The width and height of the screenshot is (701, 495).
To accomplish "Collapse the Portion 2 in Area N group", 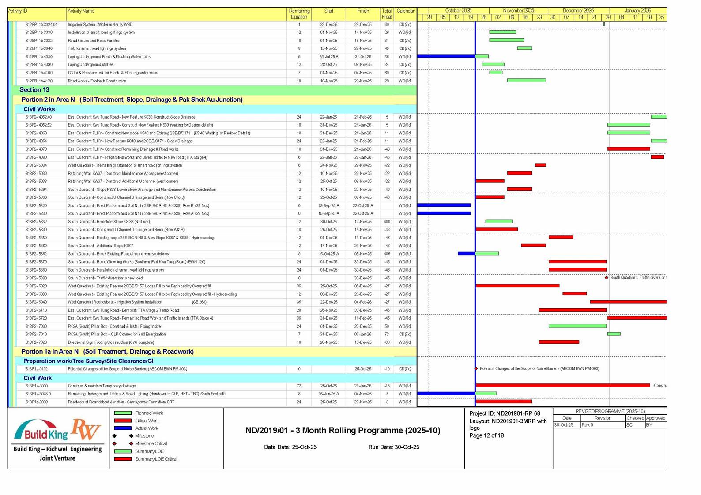I will [x=132, y=100].
